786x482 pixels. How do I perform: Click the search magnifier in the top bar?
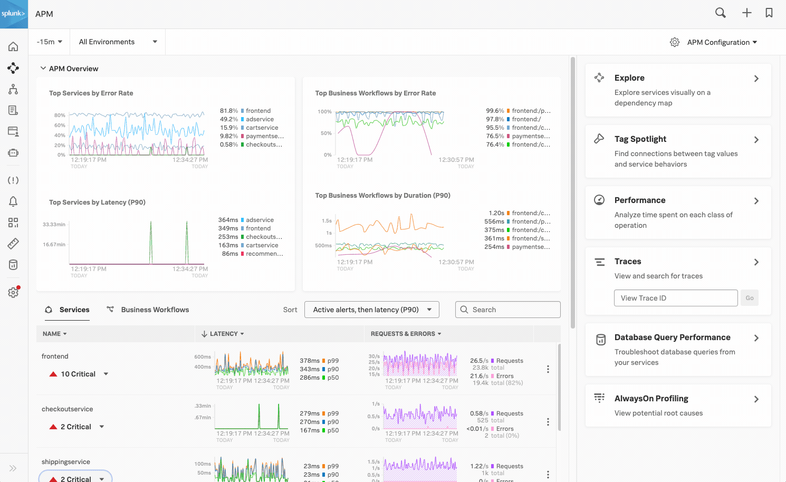click(x=720, y=12)
